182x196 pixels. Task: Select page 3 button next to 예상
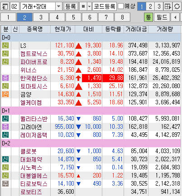[x=159, y=6]
